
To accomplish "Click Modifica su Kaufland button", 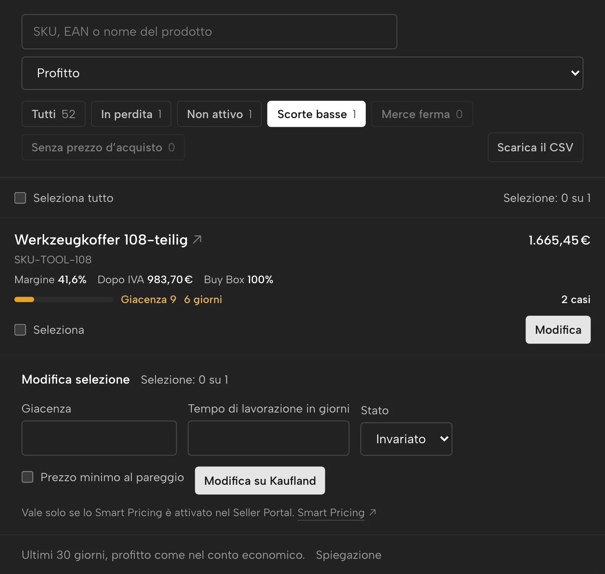I will (x=260, y=480).
